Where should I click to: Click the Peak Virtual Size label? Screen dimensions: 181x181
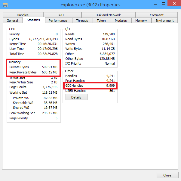[x=21, y=82]
